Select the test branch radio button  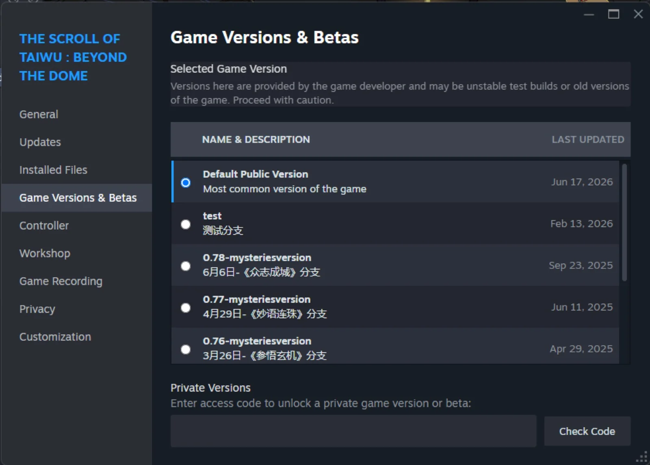(186, 224)
